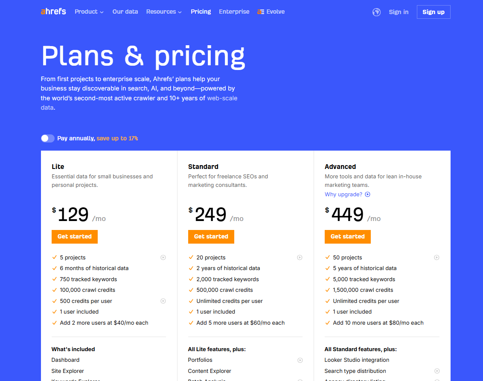Open the video tooltip beside '5 projects' in Lite
This screenshot has height=381, width=483.
[x=163, y=257]
